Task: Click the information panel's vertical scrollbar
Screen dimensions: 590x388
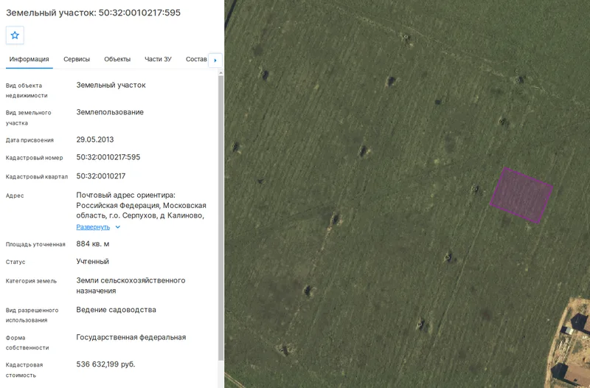Action: coord(221,218)
